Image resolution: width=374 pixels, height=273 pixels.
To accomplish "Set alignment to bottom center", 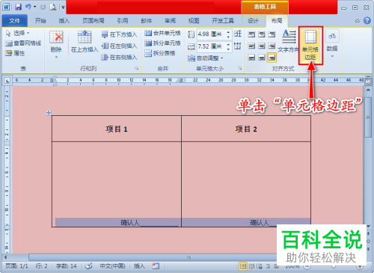I will pos(262,58).
